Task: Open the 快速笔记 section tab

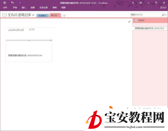Action: point(42,16)
